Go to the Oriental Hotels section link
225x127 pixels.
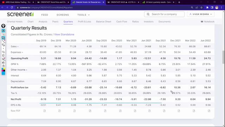pyautogui.click(x=15, y=22)
